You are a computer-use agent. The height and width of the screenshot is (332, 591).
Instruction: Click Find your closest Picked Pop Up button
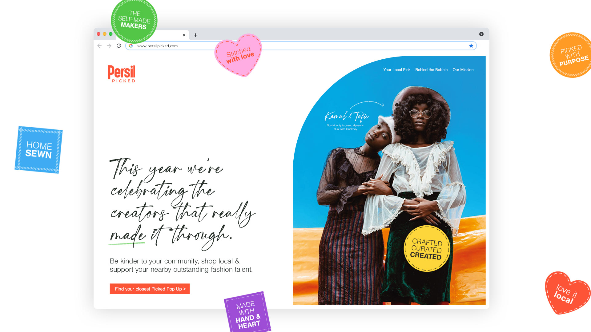[150, 289]
